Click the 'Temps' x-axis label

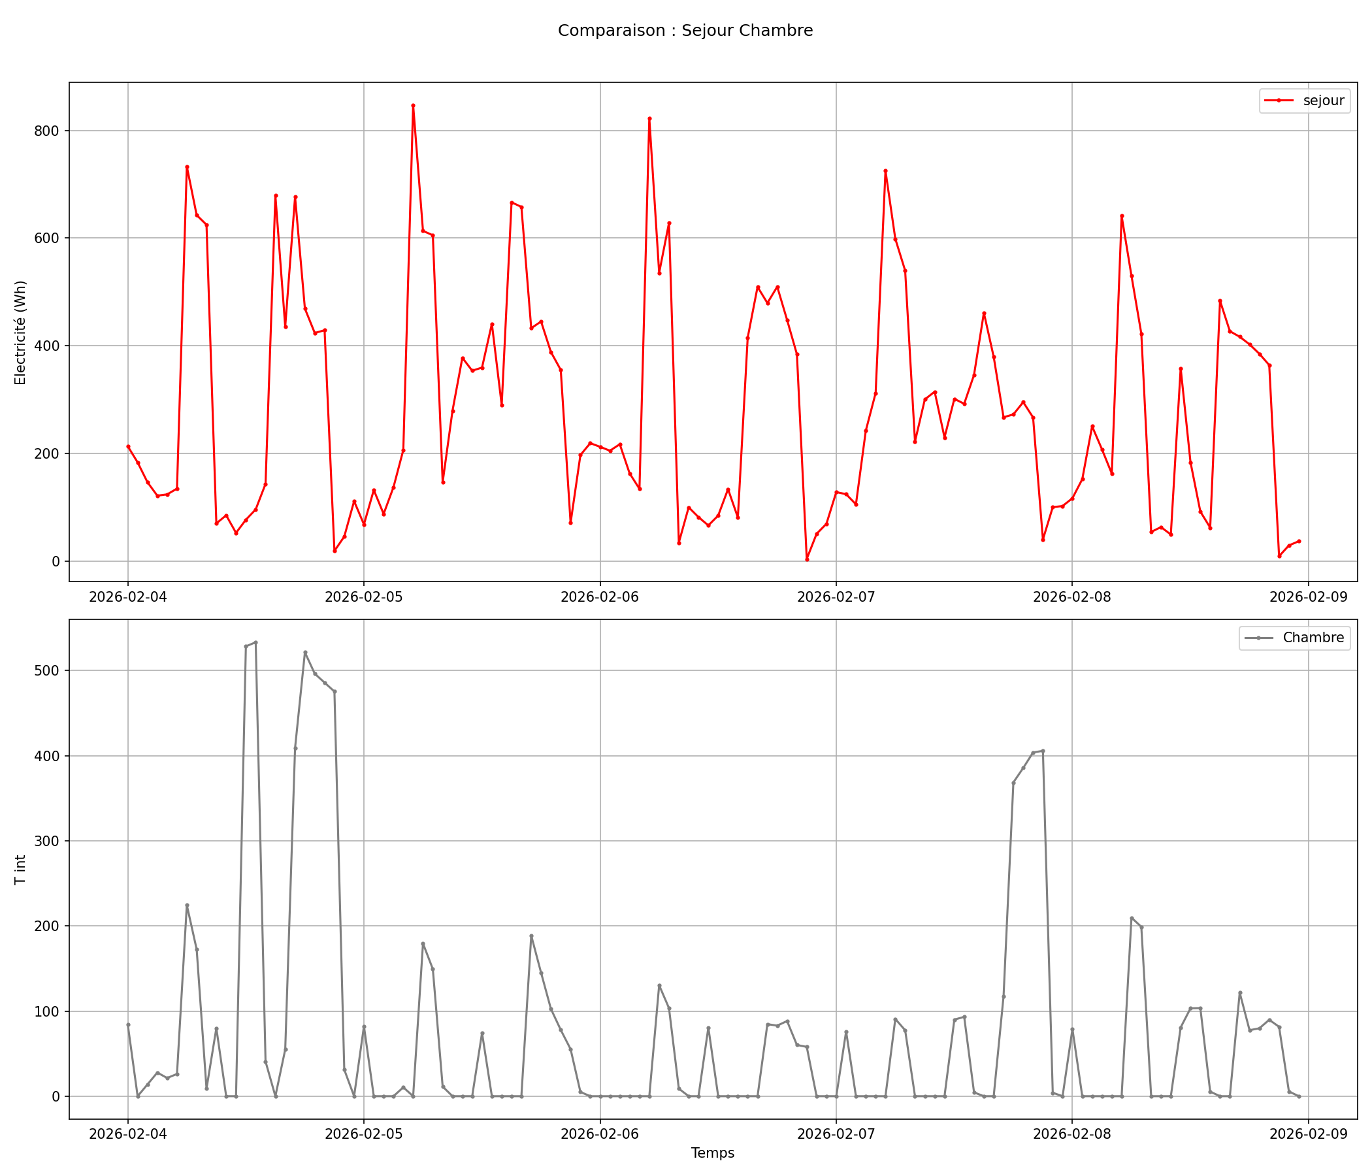(x=713, y=1153)
